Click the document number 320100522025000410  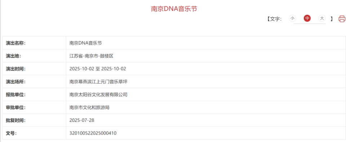click(x=93, y=133)
